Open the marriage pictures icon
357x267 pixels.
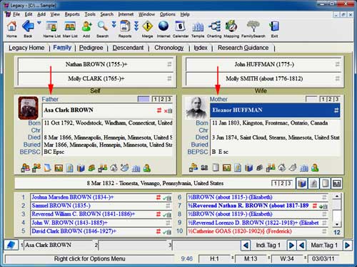tap(336, 183)
